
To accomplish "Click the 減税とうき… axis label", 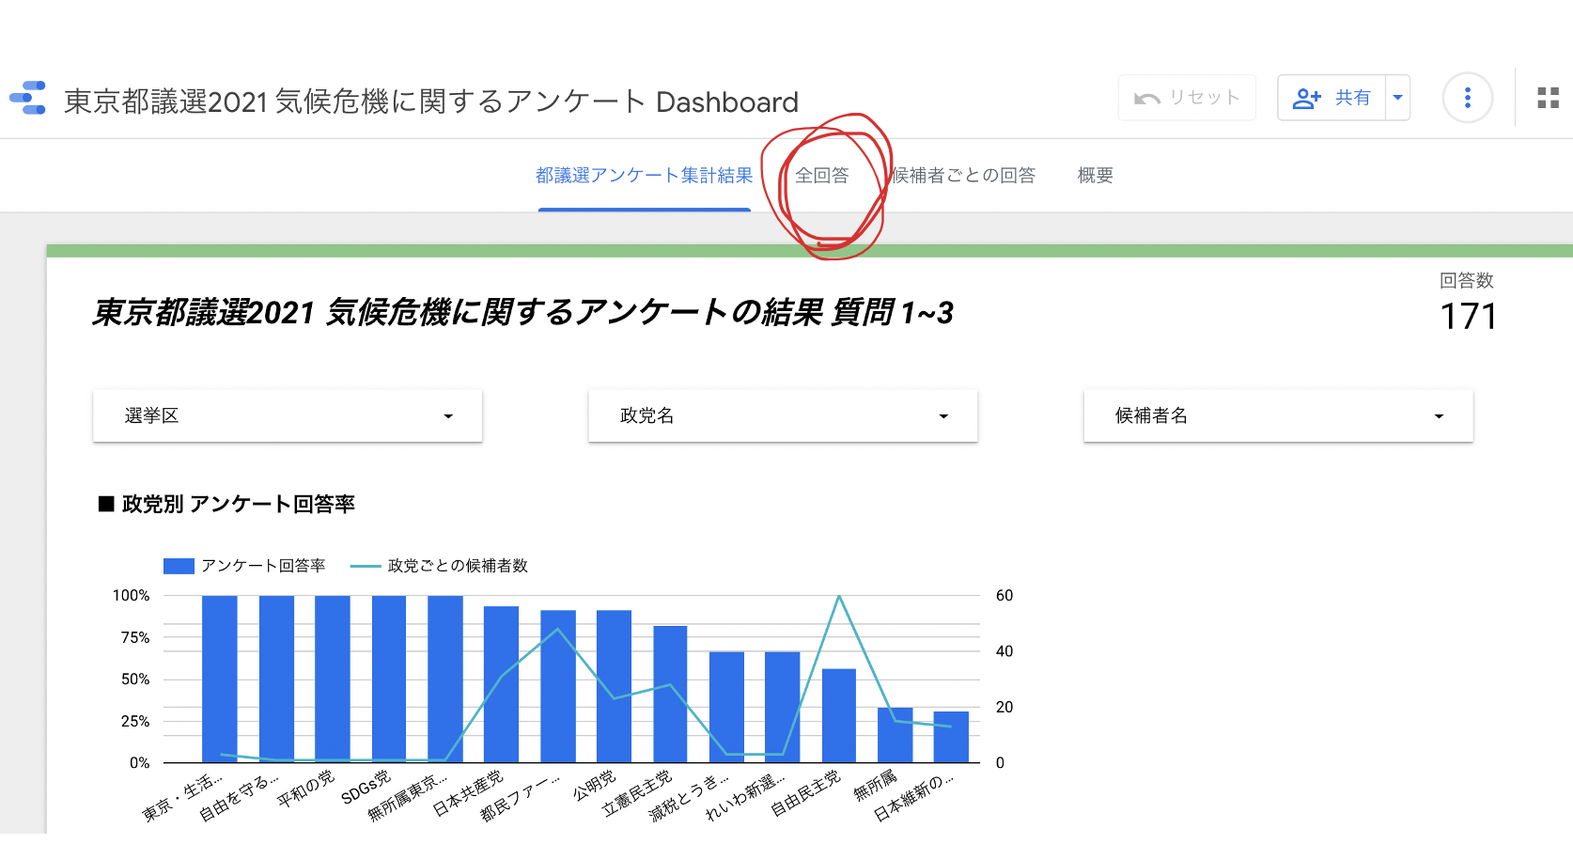I will (x=690, y=797).
